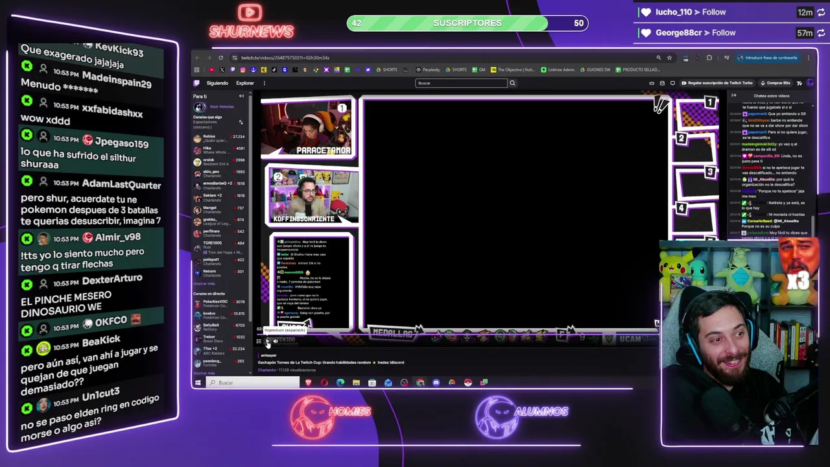This screenshot has height=467, width=830.
Task: Open the TikTok bookmark icon
Action: [274, 69]
